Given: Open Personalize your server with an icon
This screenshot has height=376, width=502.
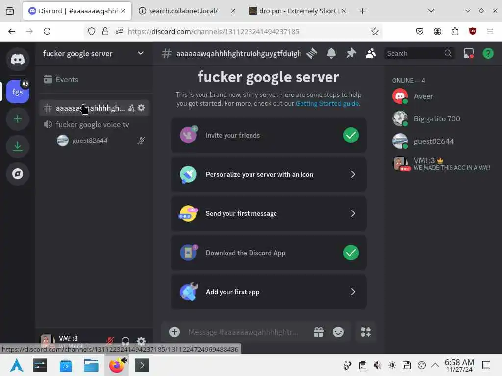Looking at the screenshot, I should point(269,175).
